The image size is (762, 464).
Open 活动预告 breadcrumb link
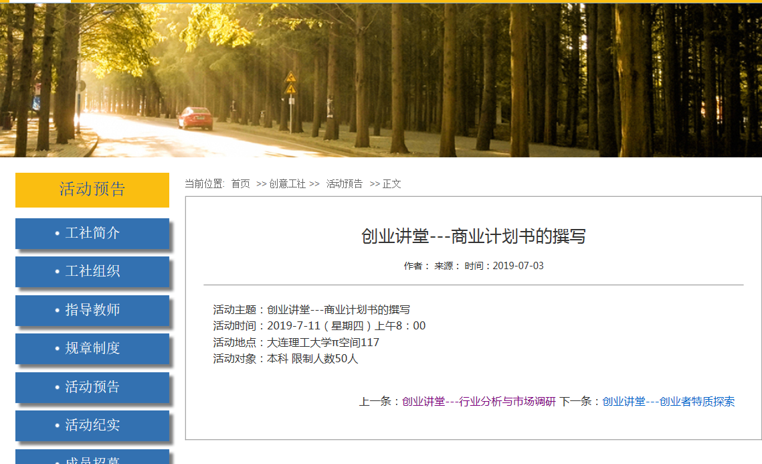(344, 184)
